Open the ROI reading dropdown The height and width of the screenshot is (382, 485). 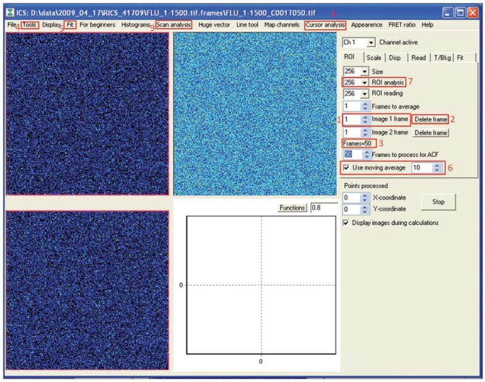tap(365, 94)
